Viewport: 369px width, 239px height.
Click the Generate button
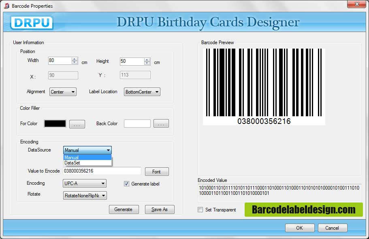pyautogui.click(x=124, y=209)
